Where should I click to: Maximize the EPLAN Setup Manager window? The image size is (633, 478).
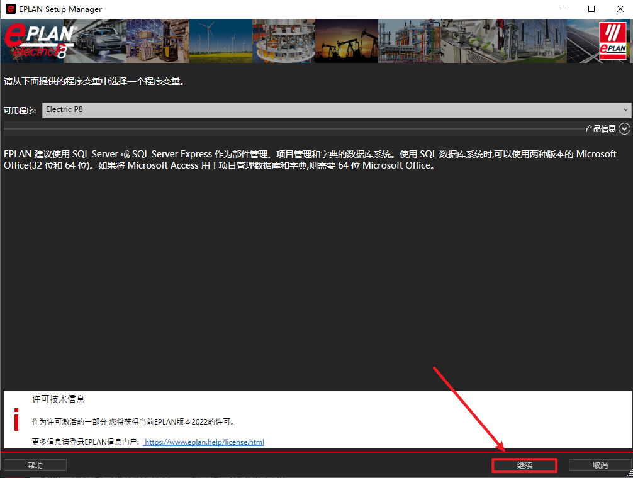point(591,9)
